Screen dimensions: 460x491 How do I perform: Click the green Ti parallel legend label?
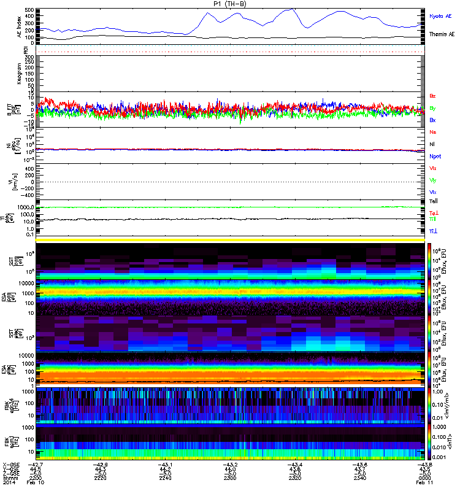[x=432, y=219]
